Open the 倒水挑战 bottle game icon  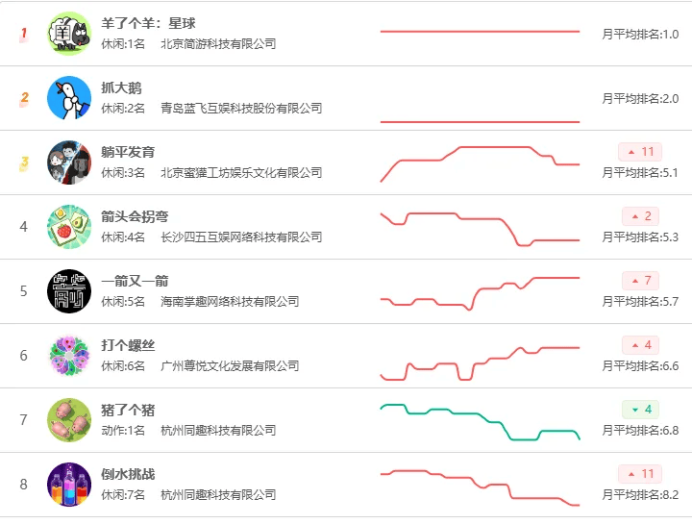69,485
